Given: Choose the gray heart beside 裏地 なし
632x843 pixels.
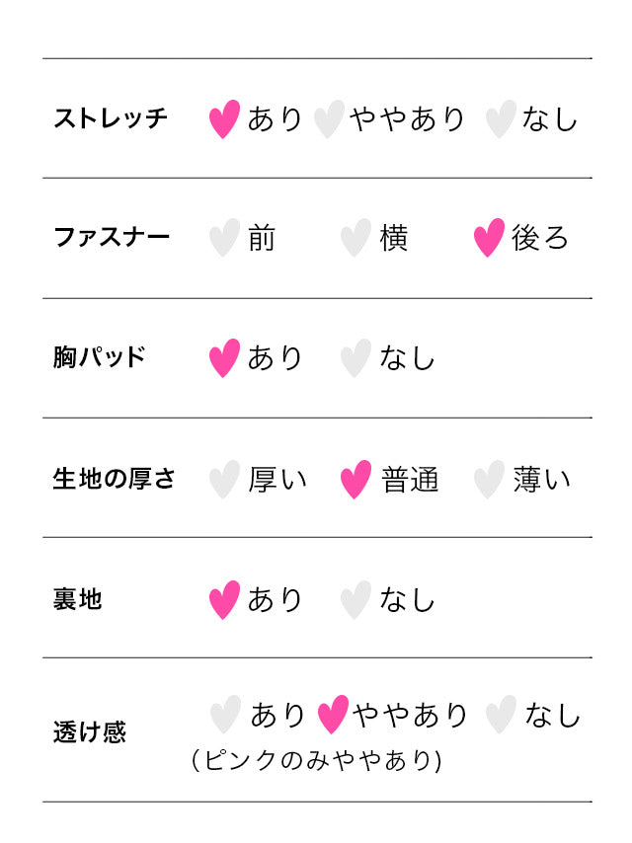Looking at the screenshot, I should click(355, 600).
